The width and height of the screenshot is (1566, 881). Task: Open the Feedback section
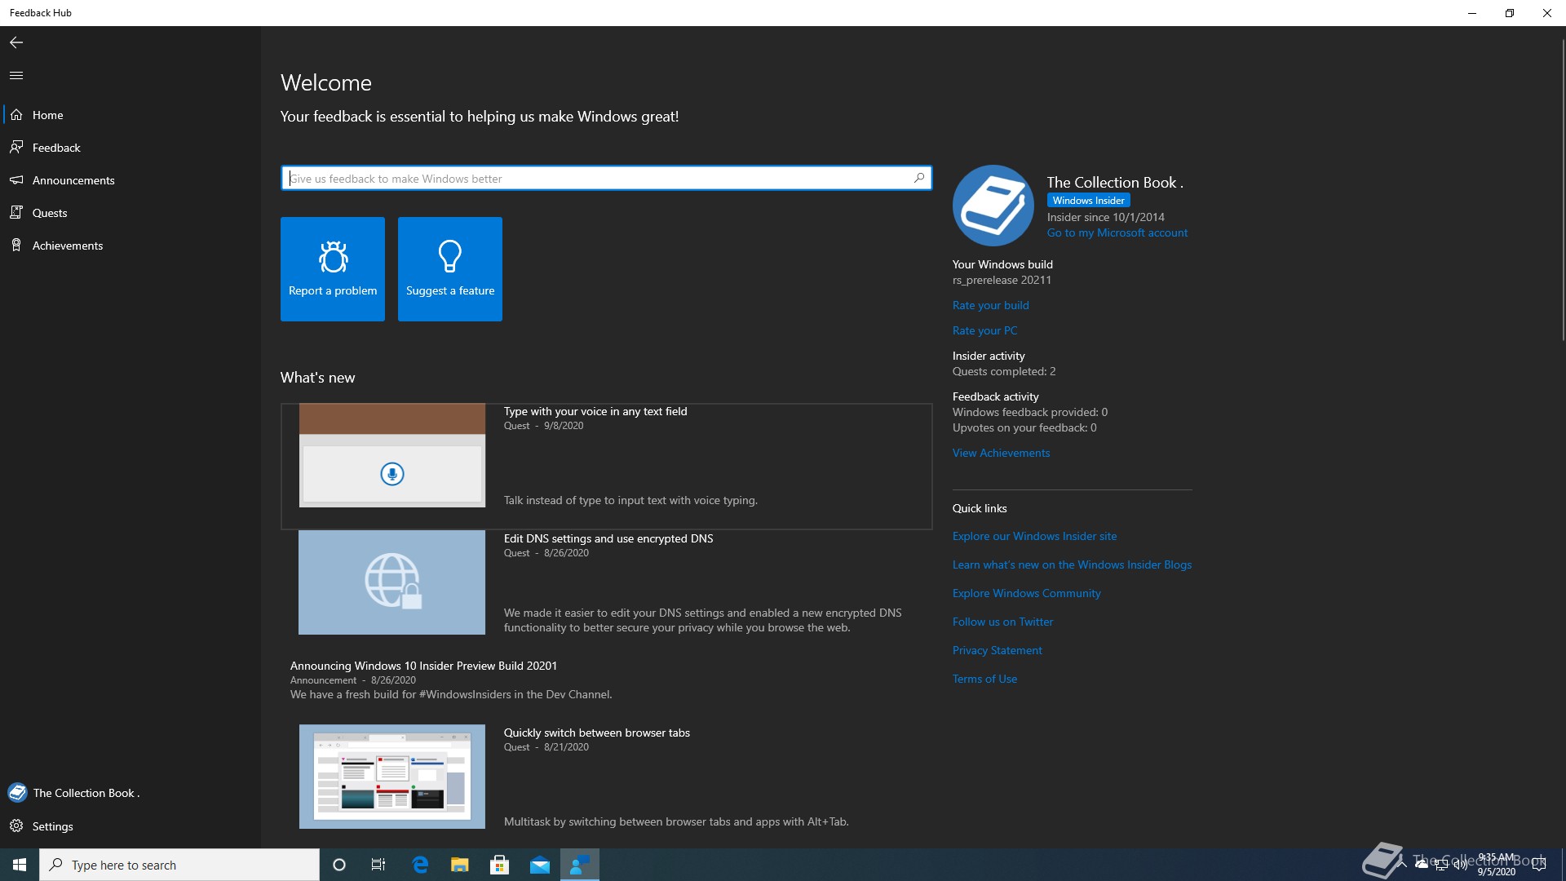coord(130,148)
